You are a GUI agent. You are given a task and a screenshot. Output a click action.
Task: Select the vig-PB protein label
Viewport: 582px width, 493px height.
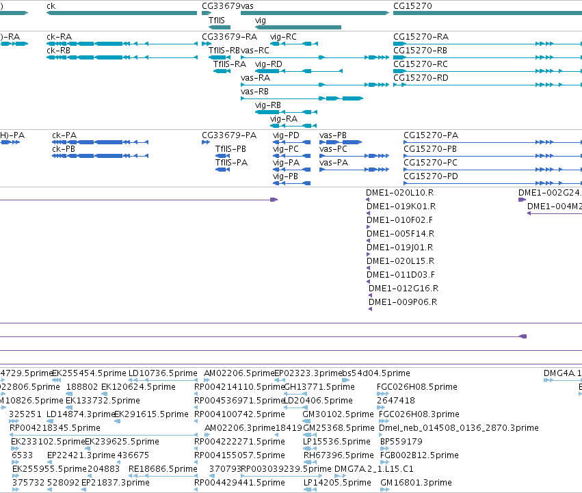(x=285, y=176)
